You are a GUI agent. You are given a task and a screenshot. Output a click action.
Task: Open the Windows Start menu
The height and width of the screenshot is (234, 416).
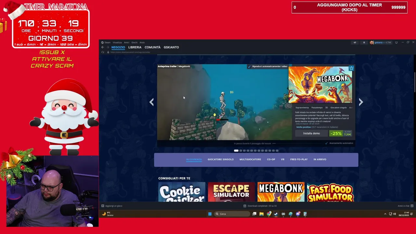(x=210, y=214)
